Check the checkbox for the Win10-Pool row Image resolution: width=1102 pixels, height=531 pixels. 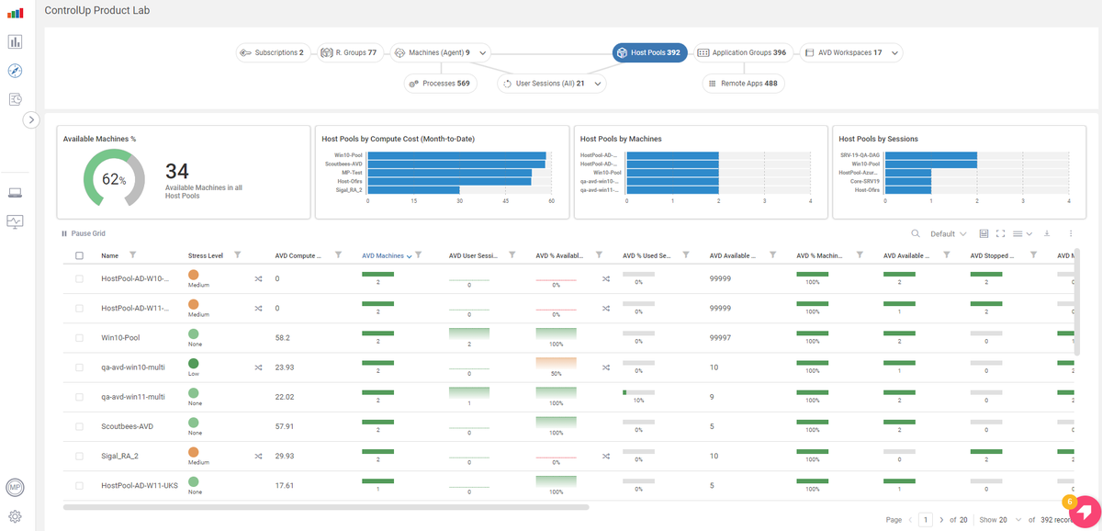pos(79,337)
